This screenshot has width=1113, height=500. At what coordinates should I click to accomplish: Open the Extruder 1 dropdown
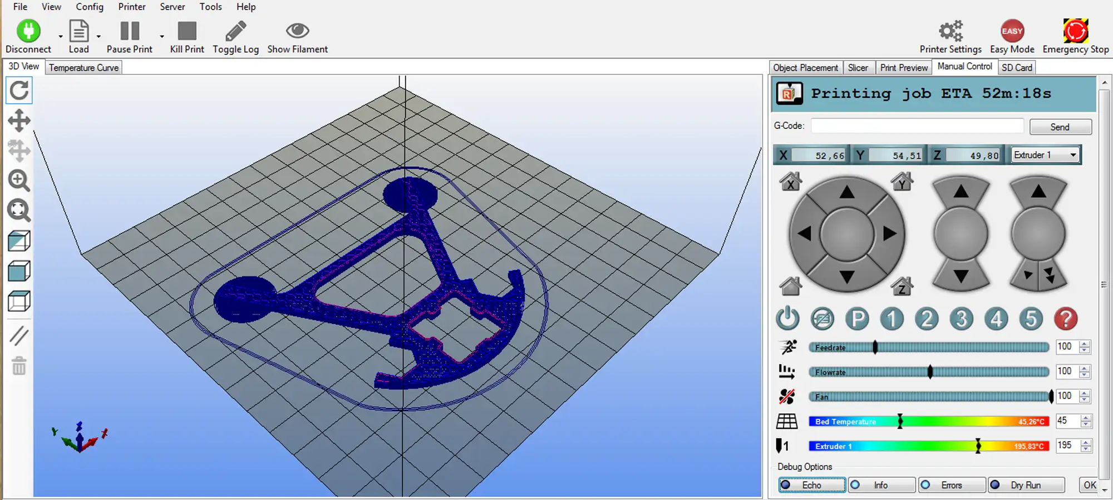click(1045, 155)
